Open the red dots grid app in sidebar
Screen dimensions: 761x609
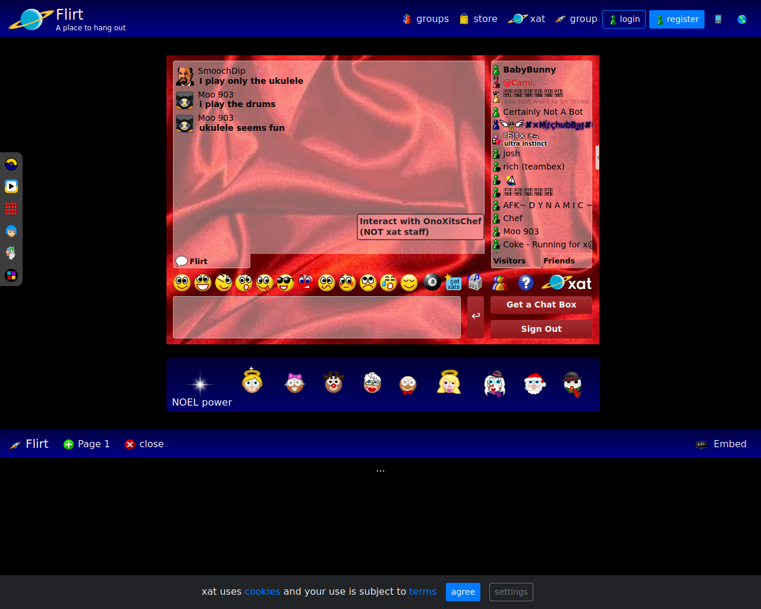tap(11, 208)
